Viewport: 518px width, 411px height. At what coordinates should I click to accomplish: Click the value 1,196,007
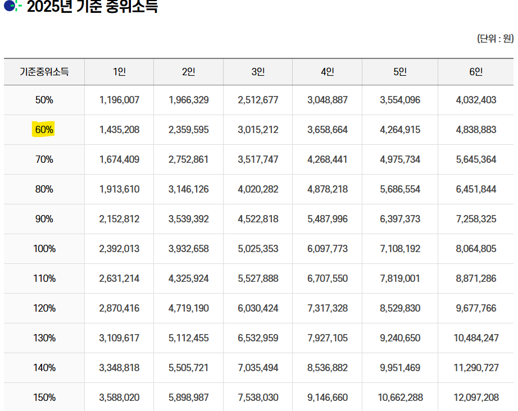(119, 100)
